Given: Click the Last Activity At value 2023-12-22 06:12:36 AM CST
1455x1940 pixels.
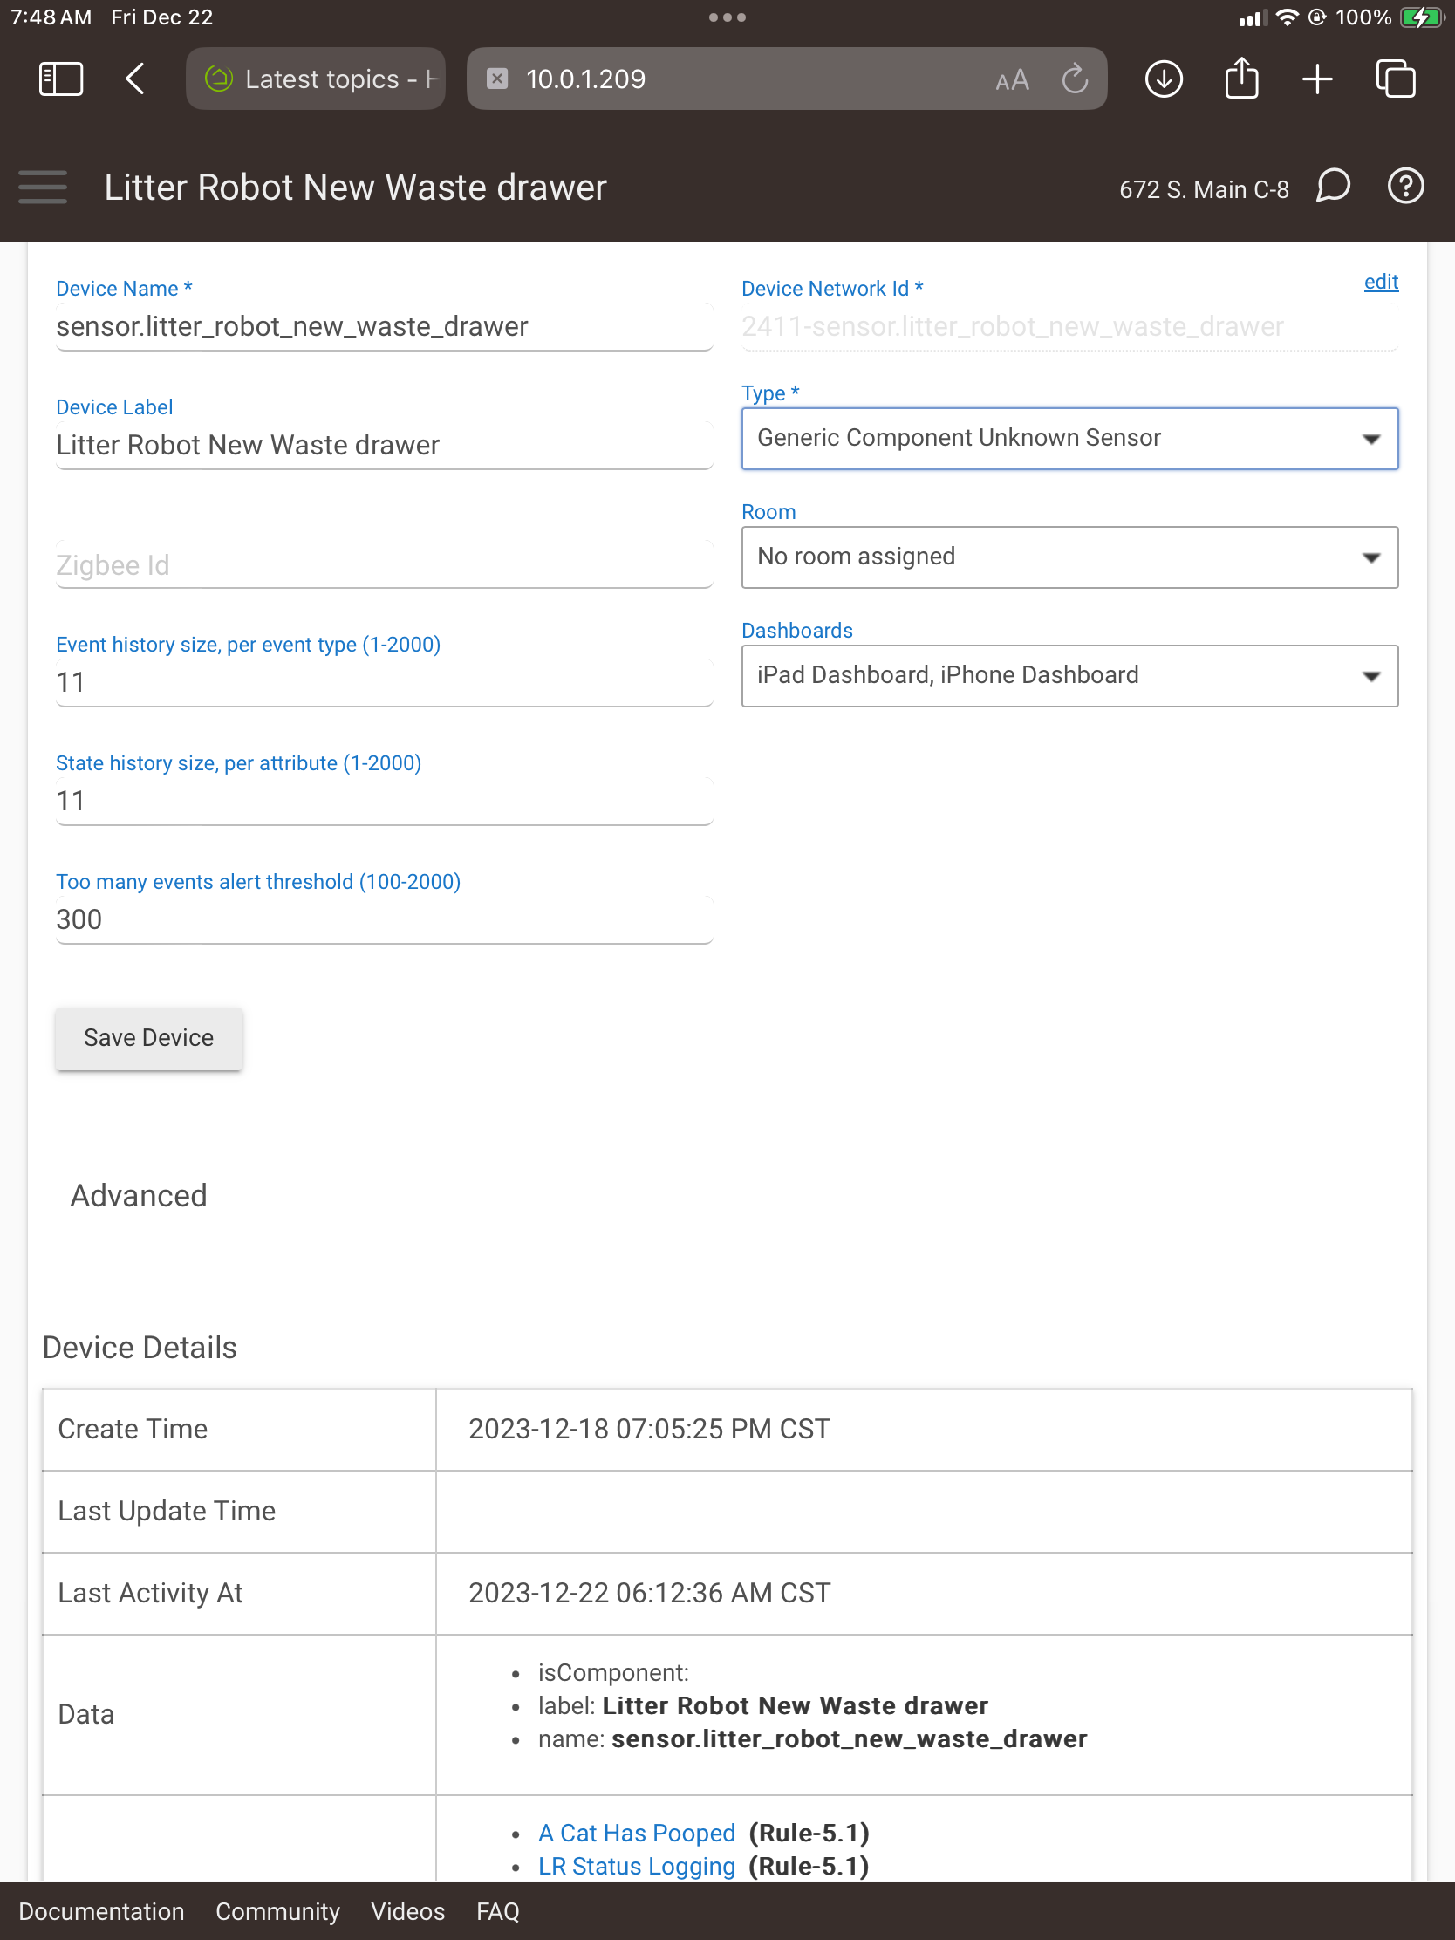Looking at the screenshot, I should tap(649, 1593).
